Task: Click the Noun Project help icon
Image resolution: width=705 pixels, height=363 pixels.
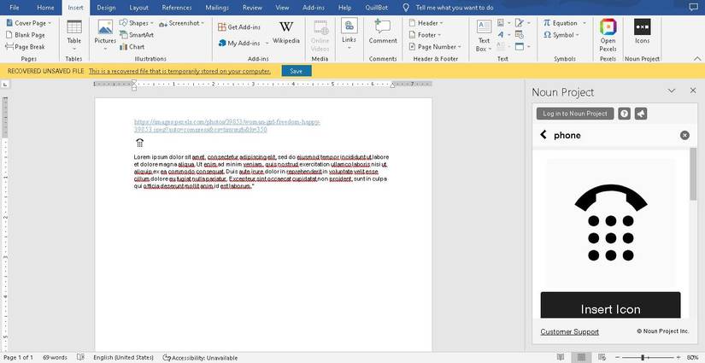Action: [624, 114]
